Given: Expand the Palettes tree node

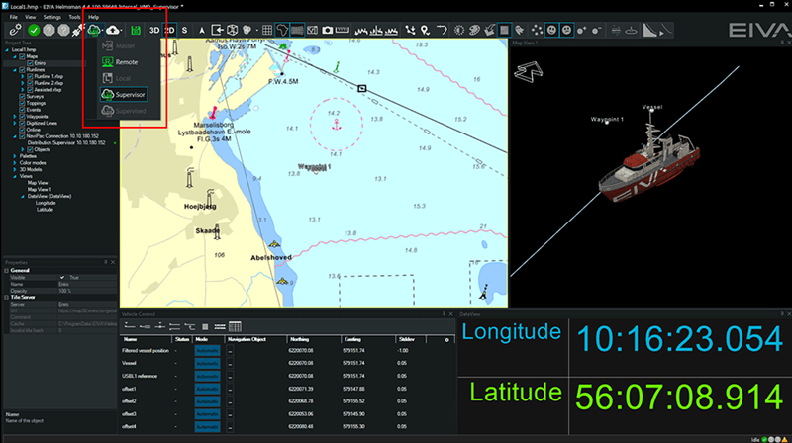Looking at the screenshot, I should [14, 155].
